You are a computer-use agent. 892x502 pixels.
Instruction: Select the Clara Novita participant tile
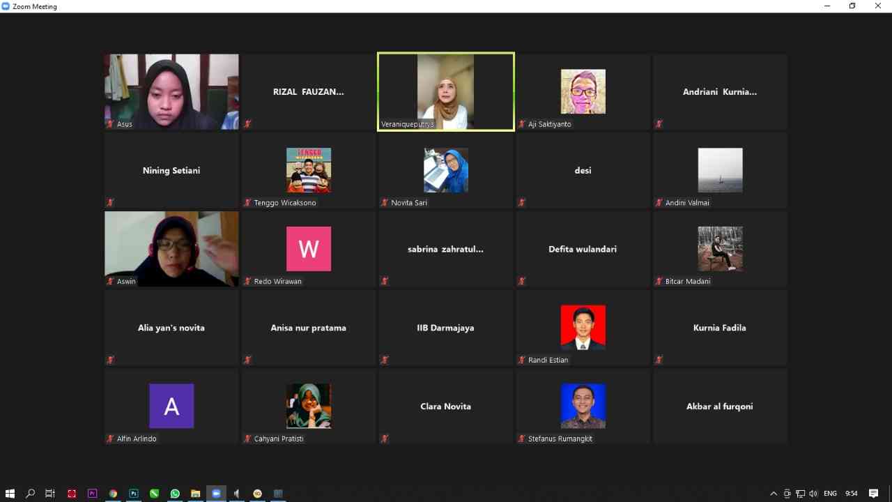[446, 406]
